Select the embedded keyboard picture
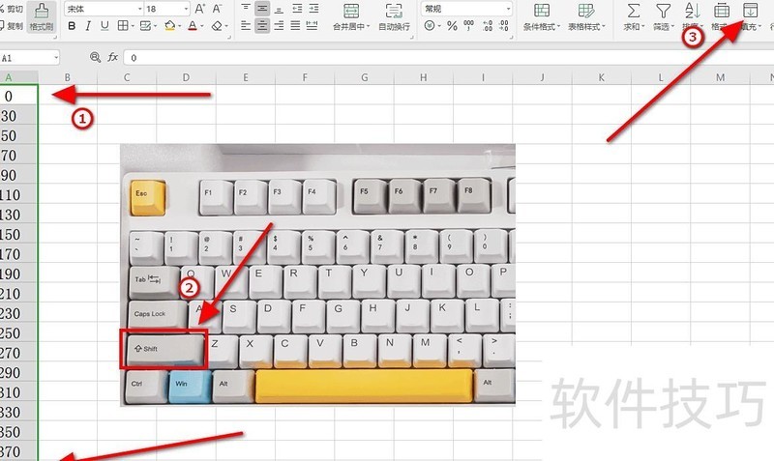This screenshot has height=461, width=774. (318, 275)
